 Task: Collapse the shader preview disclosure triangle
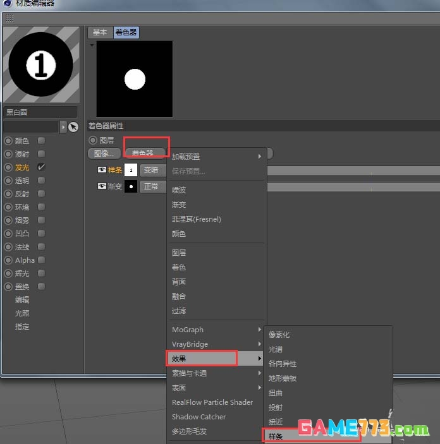[92, 45]
